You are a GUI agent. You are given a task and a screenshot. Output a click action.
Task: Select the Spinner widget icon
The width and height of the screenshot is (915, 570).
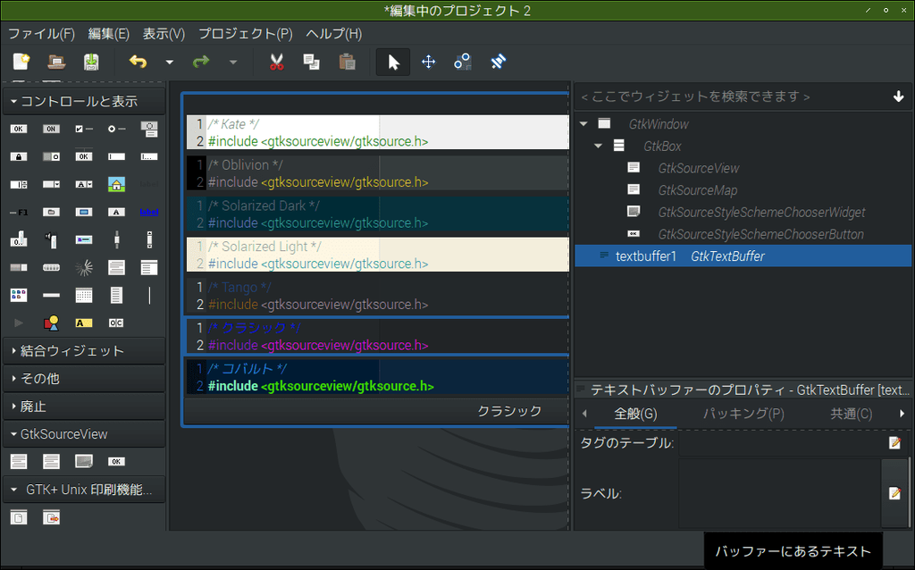coord(84,268)
